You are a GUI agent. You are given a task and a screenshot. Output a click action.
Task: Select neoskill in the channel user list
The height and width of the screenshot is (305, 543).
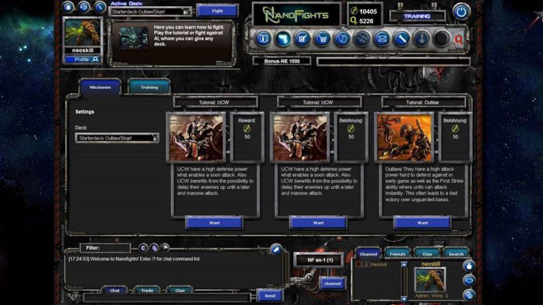coord(379,264)
